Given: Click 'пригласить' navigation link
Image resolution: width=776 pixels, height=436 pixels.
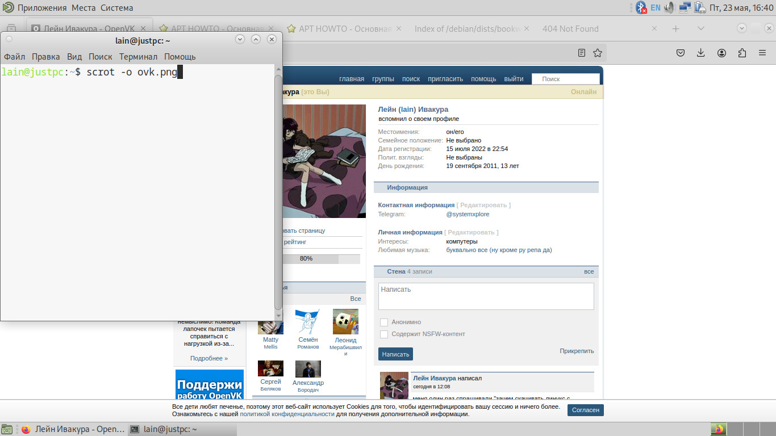Looking at the screenshot, I should click(445, 79).
